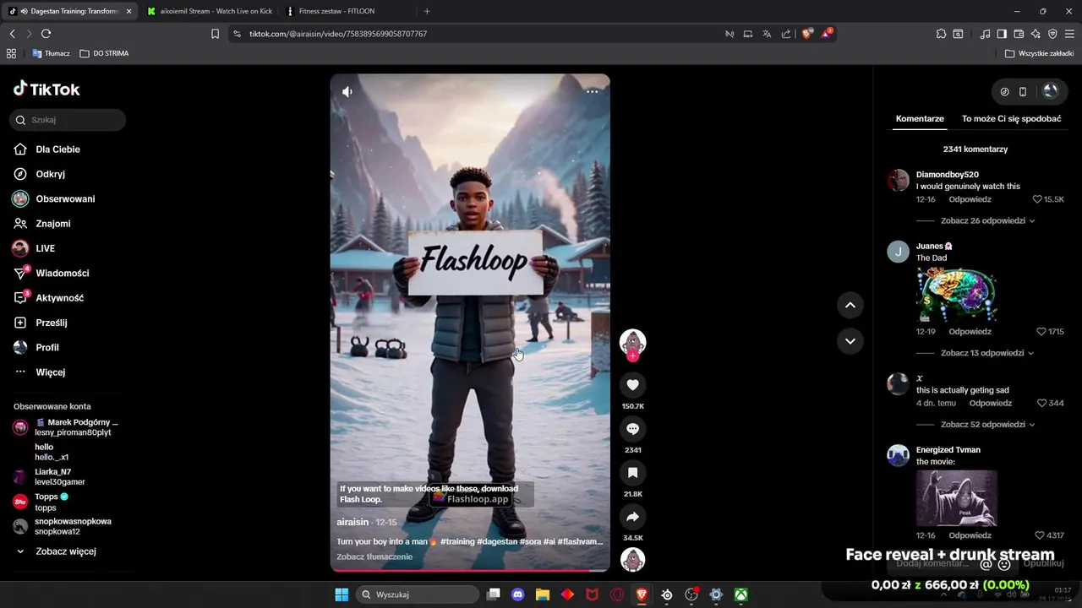Reply to Diamondboy520's comment via Odpowiedz
Viewport: 1082px width, 608px height.
970,199
